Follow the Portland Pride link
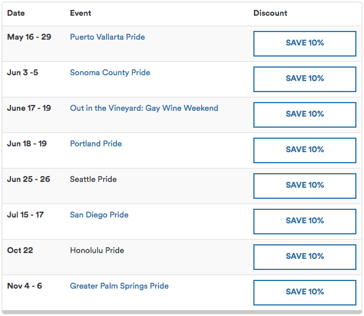 click(96, 143)
